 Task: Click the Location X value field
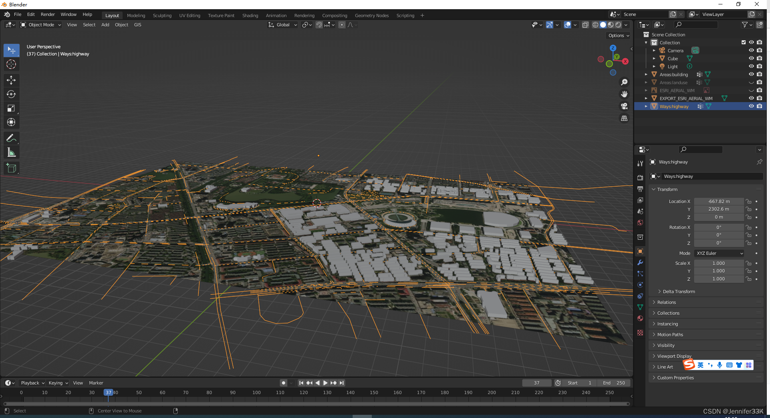pyautogui.click(x=718, y=201)
